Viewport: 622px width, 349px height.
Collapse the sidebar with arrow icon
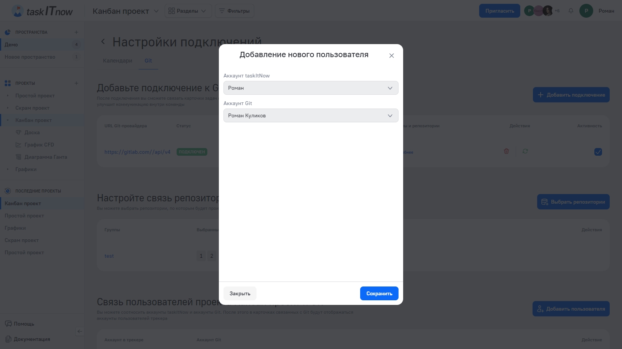pyautogui.click(x=79, y=331)
